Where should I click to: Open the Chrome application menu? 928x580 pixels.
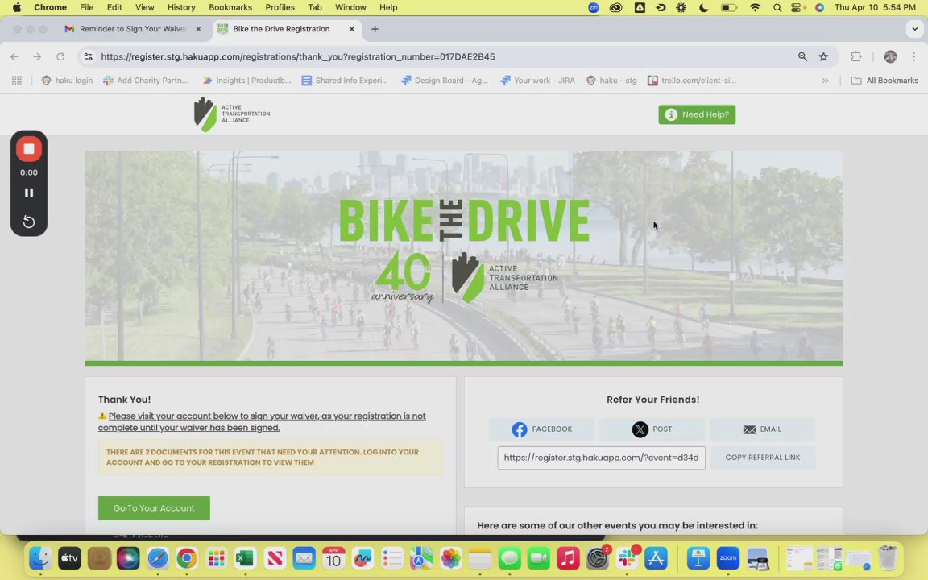click(x=50, y=8)
